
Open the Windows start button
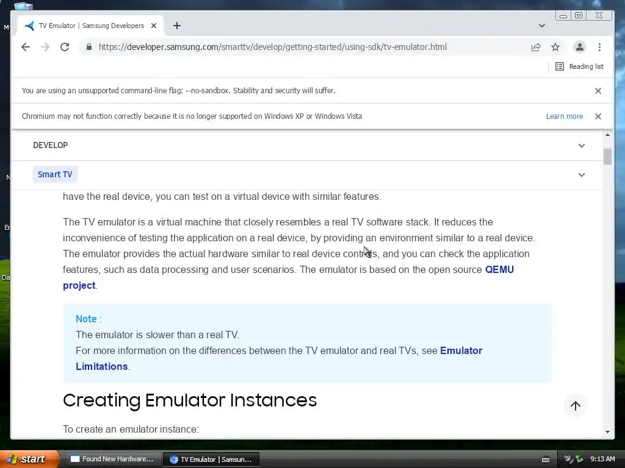[x=29, y=459]
